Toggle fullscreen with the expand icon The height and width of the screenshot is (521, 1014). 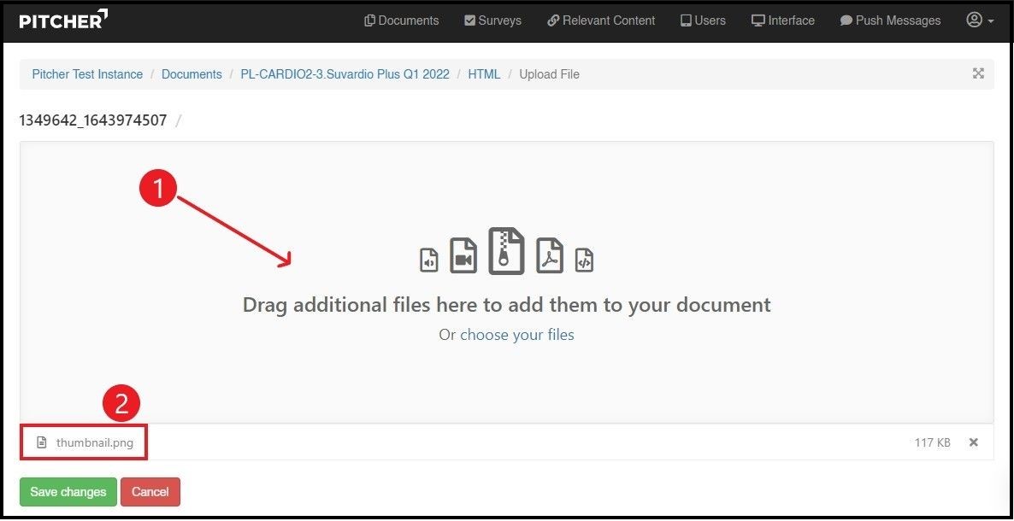click(x=978, y=73)
